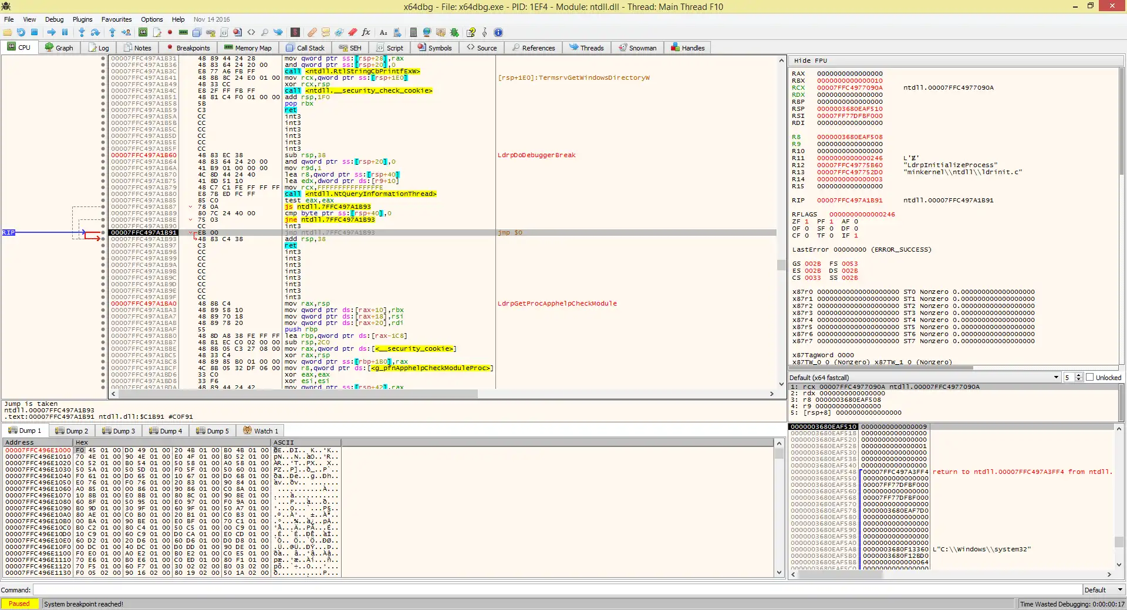The width and height of the screenshot is (1127, 610).
Task: Click the Hide FPU button
Action: pos(811,60)
